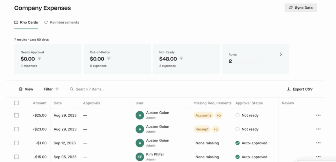Image resolution: width=336 pixels, height=162 pixels.
Task: Open the View layers menu
Action: click(x=26, y=89)
